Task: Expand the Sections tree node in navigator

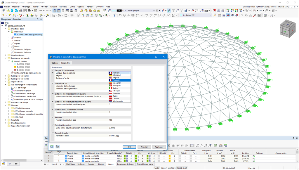Action: click(x=9, y=38)
